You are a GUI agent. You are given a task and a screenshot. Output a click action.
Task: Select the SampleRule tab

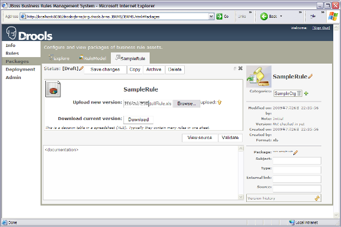tap(130, 58)
